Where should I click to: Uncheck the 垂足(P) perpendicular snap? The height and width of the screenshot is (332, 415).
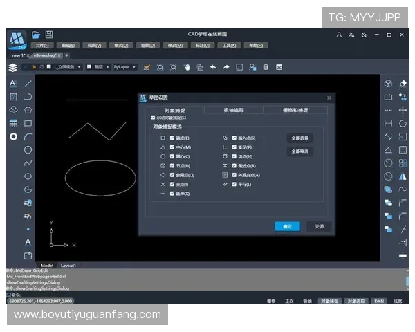click(x=234, y=147)
